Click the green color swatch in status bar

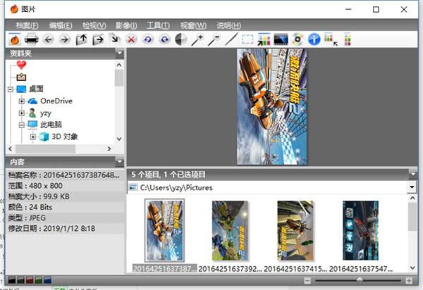click(39, 280)
